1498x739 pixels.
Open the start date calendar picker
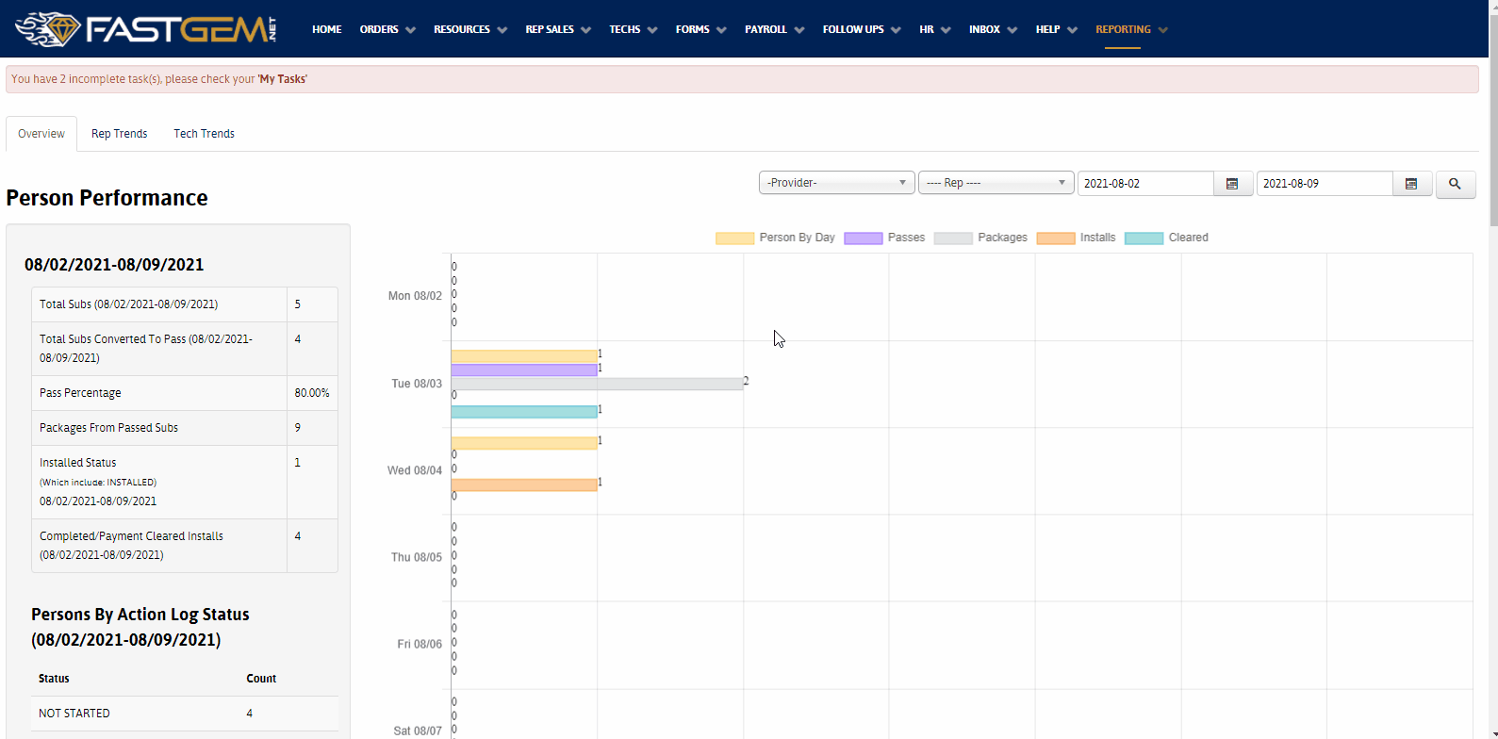[x=1232, y=184]
